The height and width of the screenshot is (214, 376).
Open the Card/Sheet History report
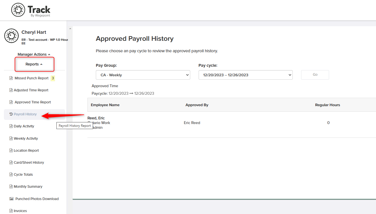tap(29, 163)
